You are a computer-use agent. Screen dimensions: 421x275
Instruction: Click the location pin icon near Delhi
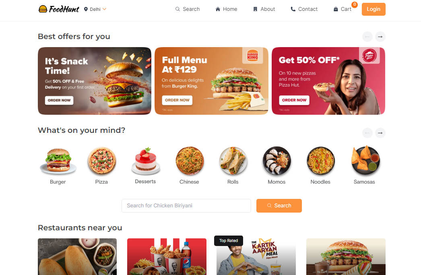pos(86,9)
